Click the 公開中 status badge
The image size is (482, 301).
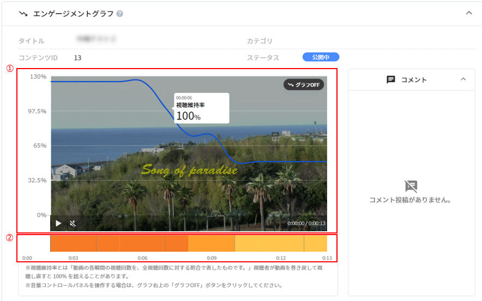tap(321, 57)
